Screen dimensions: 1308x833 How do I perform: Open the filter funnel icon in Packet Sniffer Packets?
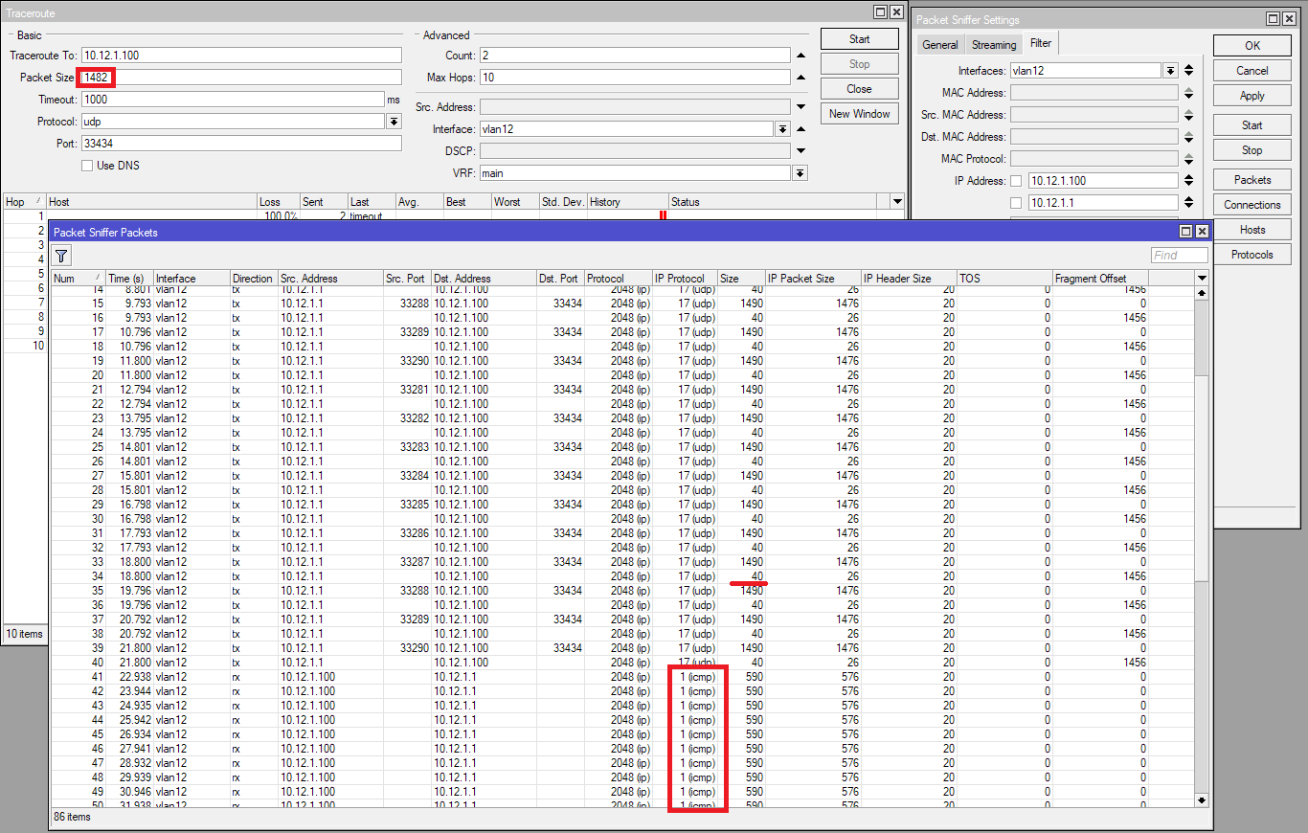point(61,256)
